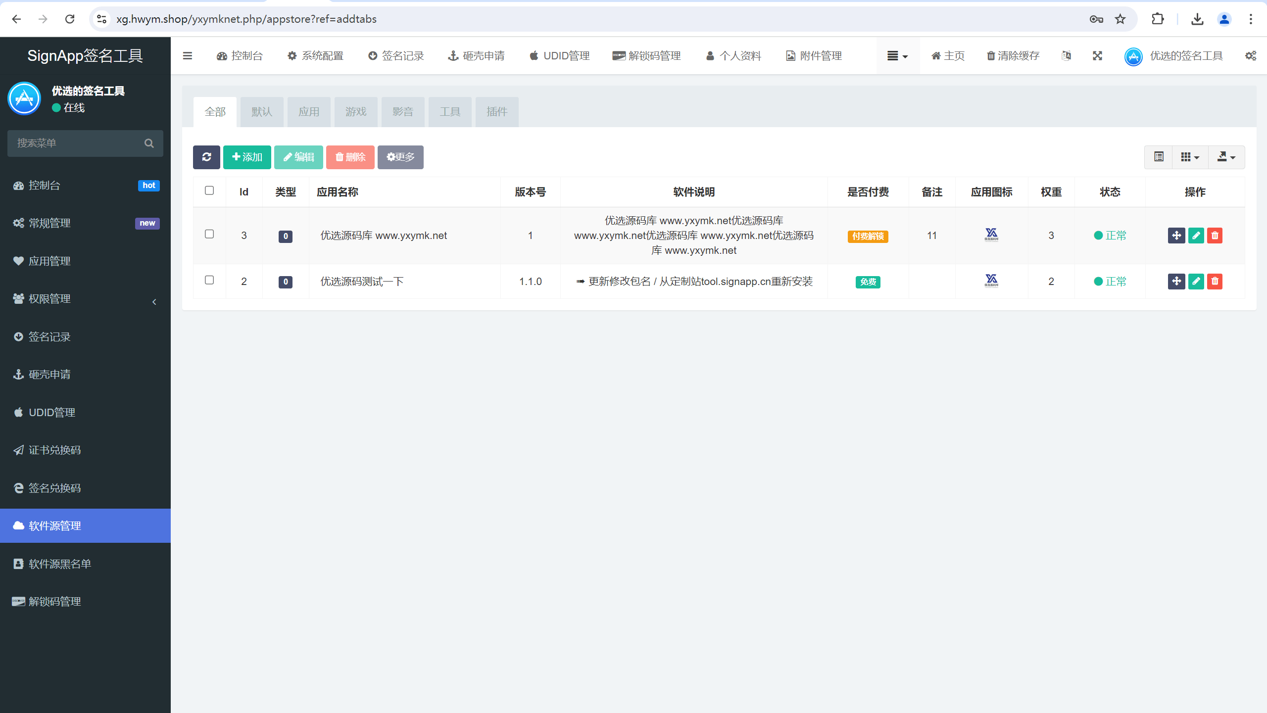Click 主页 link in top bar
This screenshot has width=1267, height=713.
948,56
